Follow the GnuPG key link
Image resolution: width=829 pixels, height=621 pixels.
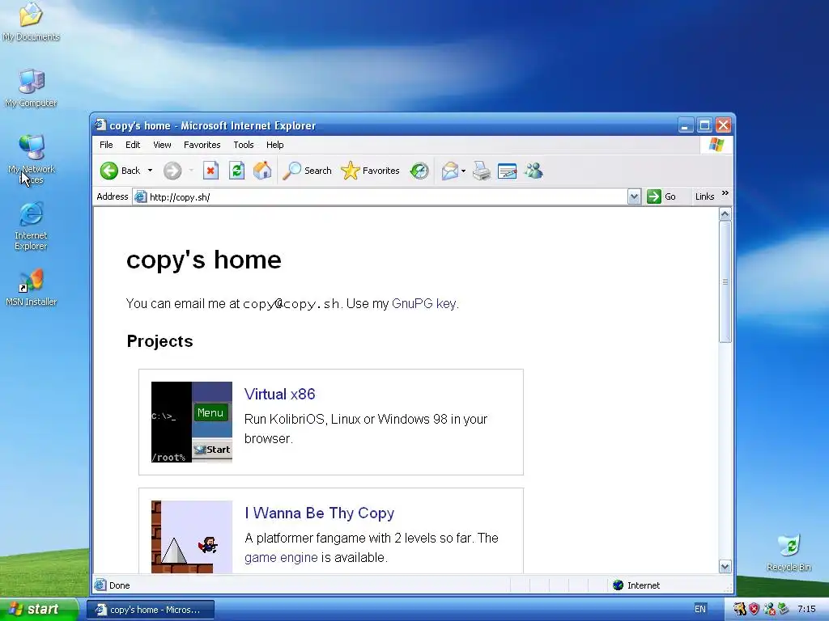[423, 304]
